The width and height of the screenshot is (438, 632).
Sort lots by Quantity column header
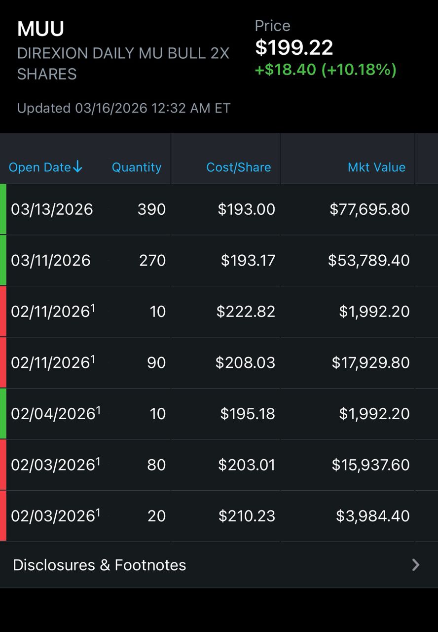pyautogui.click(x=137, y=167)
